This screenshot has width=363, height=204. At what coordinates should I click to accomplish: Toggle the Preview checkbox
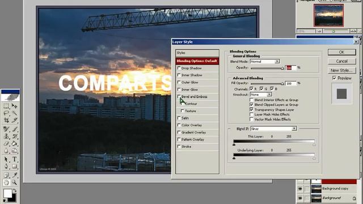pos(334,78)
